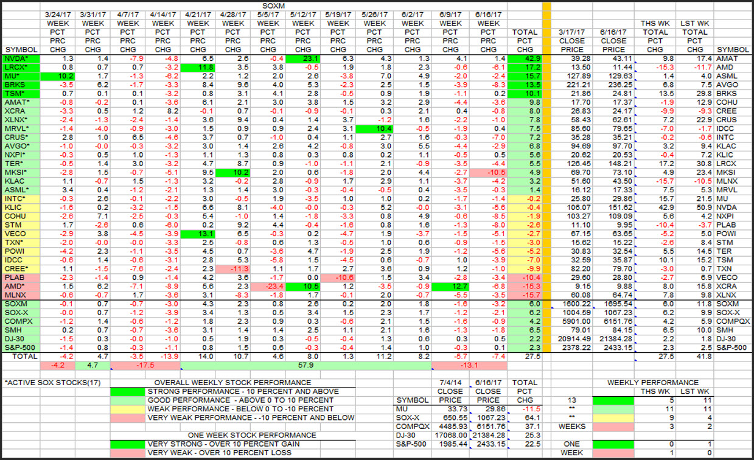Click the BRKS row label in left column

coord(20,85)
